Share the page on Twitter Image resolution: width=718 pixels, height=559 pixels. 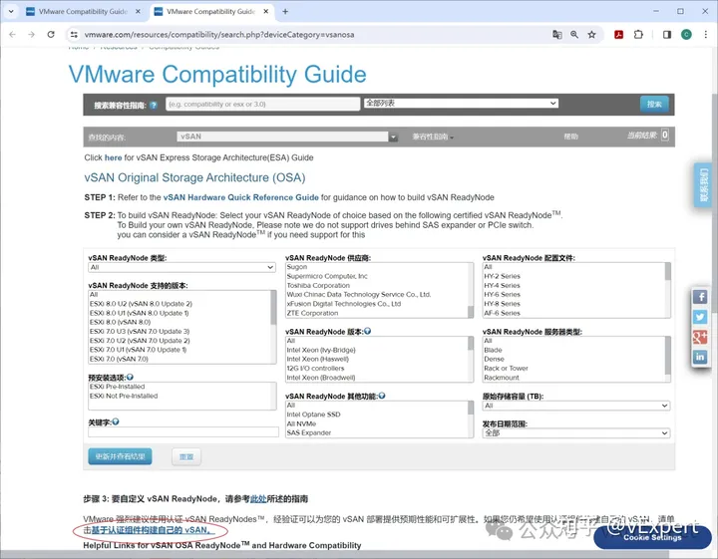point(700,317)
